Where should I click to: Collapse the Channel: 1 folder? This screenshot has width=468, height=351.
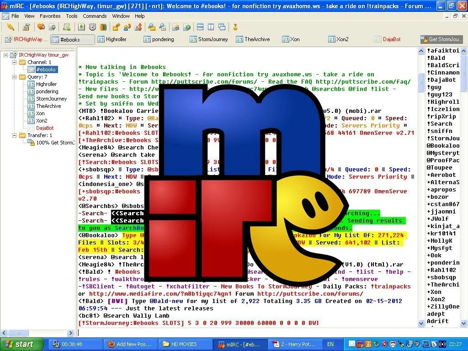point(14,62)
